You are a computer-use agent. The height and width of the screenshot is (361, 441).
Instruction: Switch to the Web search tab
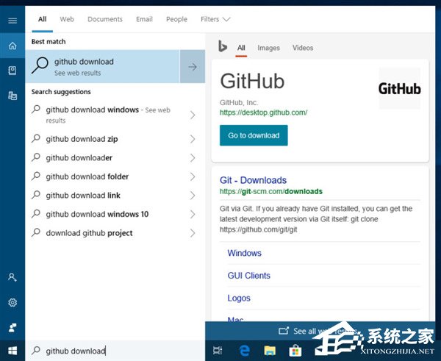(x=67, y=19)
